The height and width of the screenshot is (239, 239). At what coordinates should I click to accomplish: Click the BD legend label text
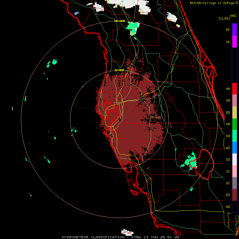point(228,113)
